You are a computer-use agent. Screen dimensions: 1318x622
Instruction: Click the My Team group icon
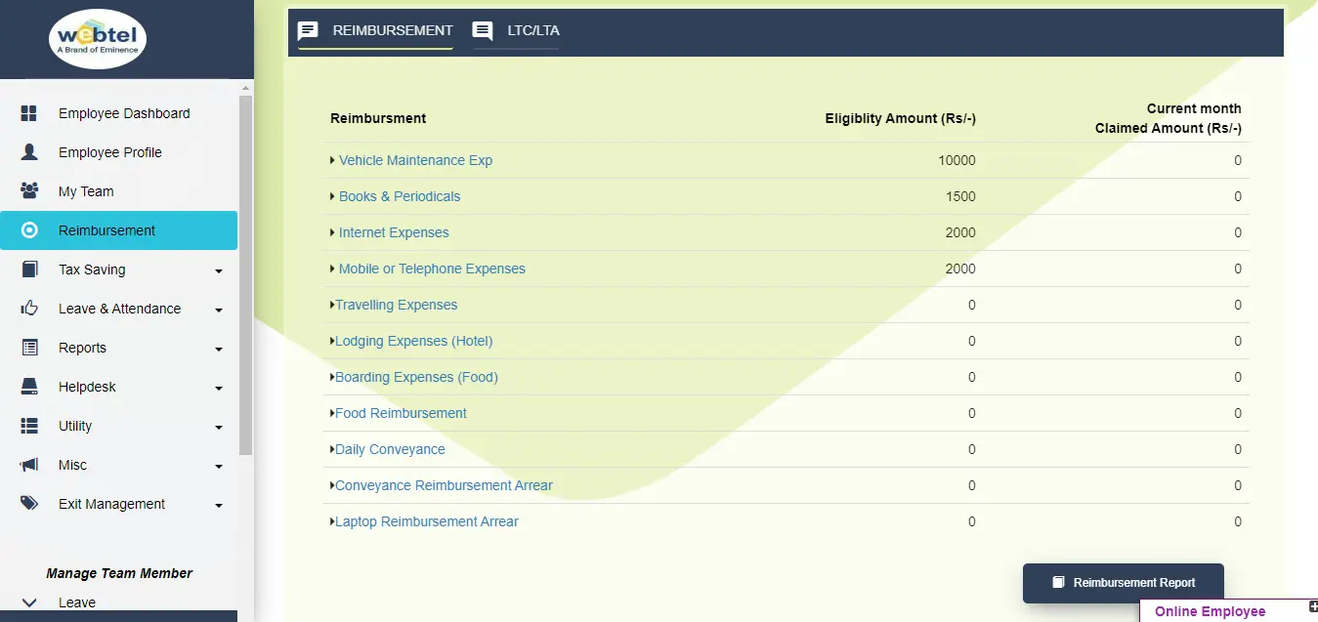29,191
